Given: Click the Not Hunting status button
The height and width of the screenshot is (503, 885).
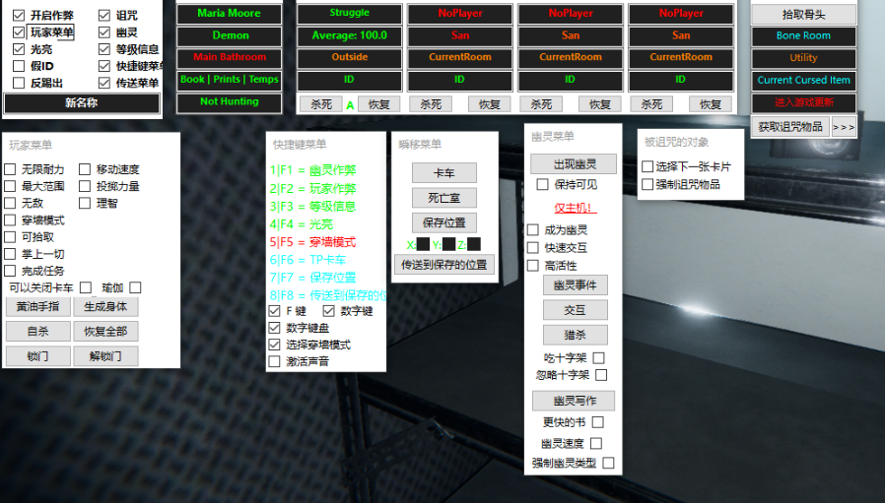Looking at the screenshot, I should (x=230, y=102).
